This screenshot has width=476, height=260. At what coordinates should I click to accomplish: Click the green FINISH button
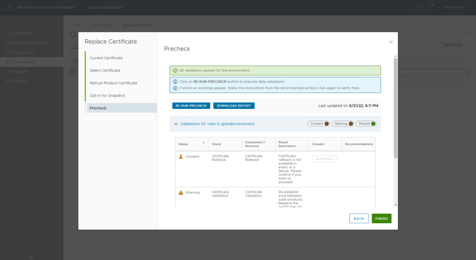[381, 219]
